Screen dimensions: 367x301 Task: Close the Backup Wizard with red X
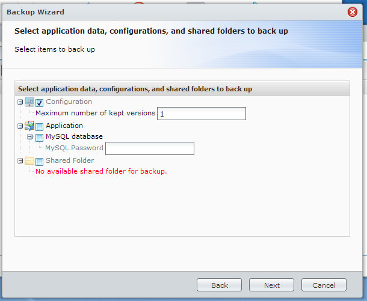pos(352,12)
